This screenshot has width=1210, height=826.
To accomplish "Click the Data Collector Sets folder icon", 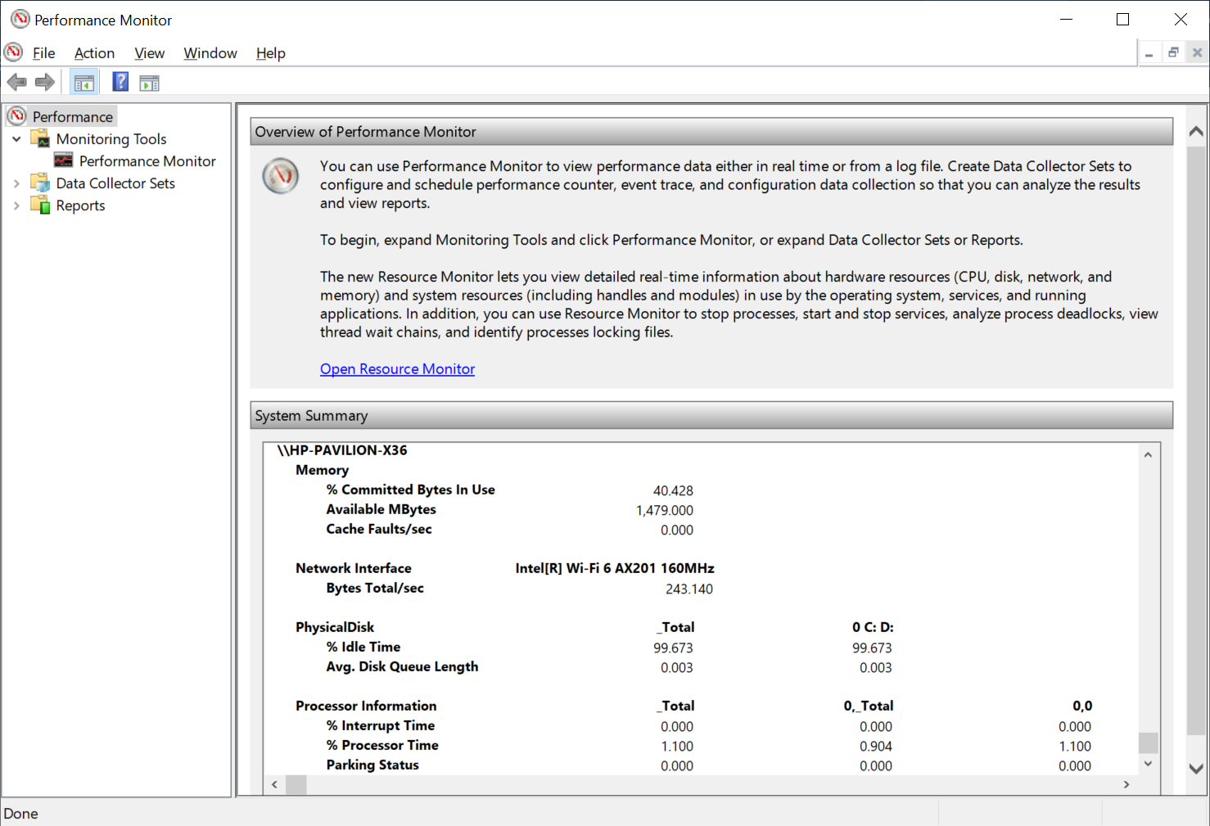I will (x=40, y=183).
